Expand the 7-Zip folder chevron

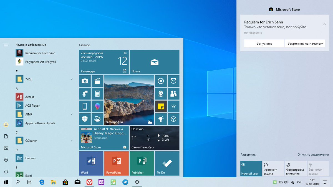click(72, 79)
